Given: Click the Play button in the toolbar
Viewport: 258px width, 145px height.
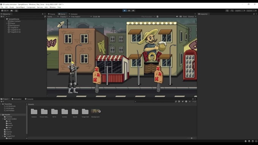Looking at the screenshot, I should [x=124, y=11].
